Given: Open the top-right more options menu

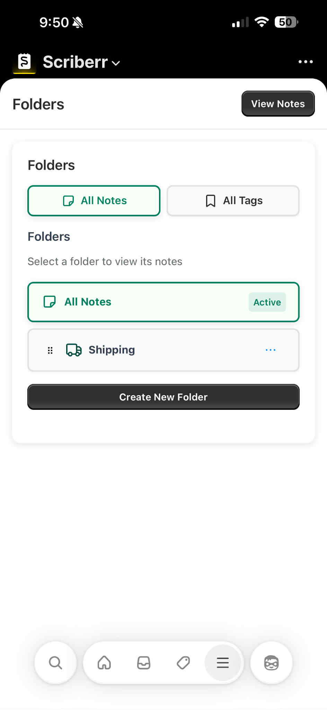Looking at the screenshot, I should tap(306, 62).
